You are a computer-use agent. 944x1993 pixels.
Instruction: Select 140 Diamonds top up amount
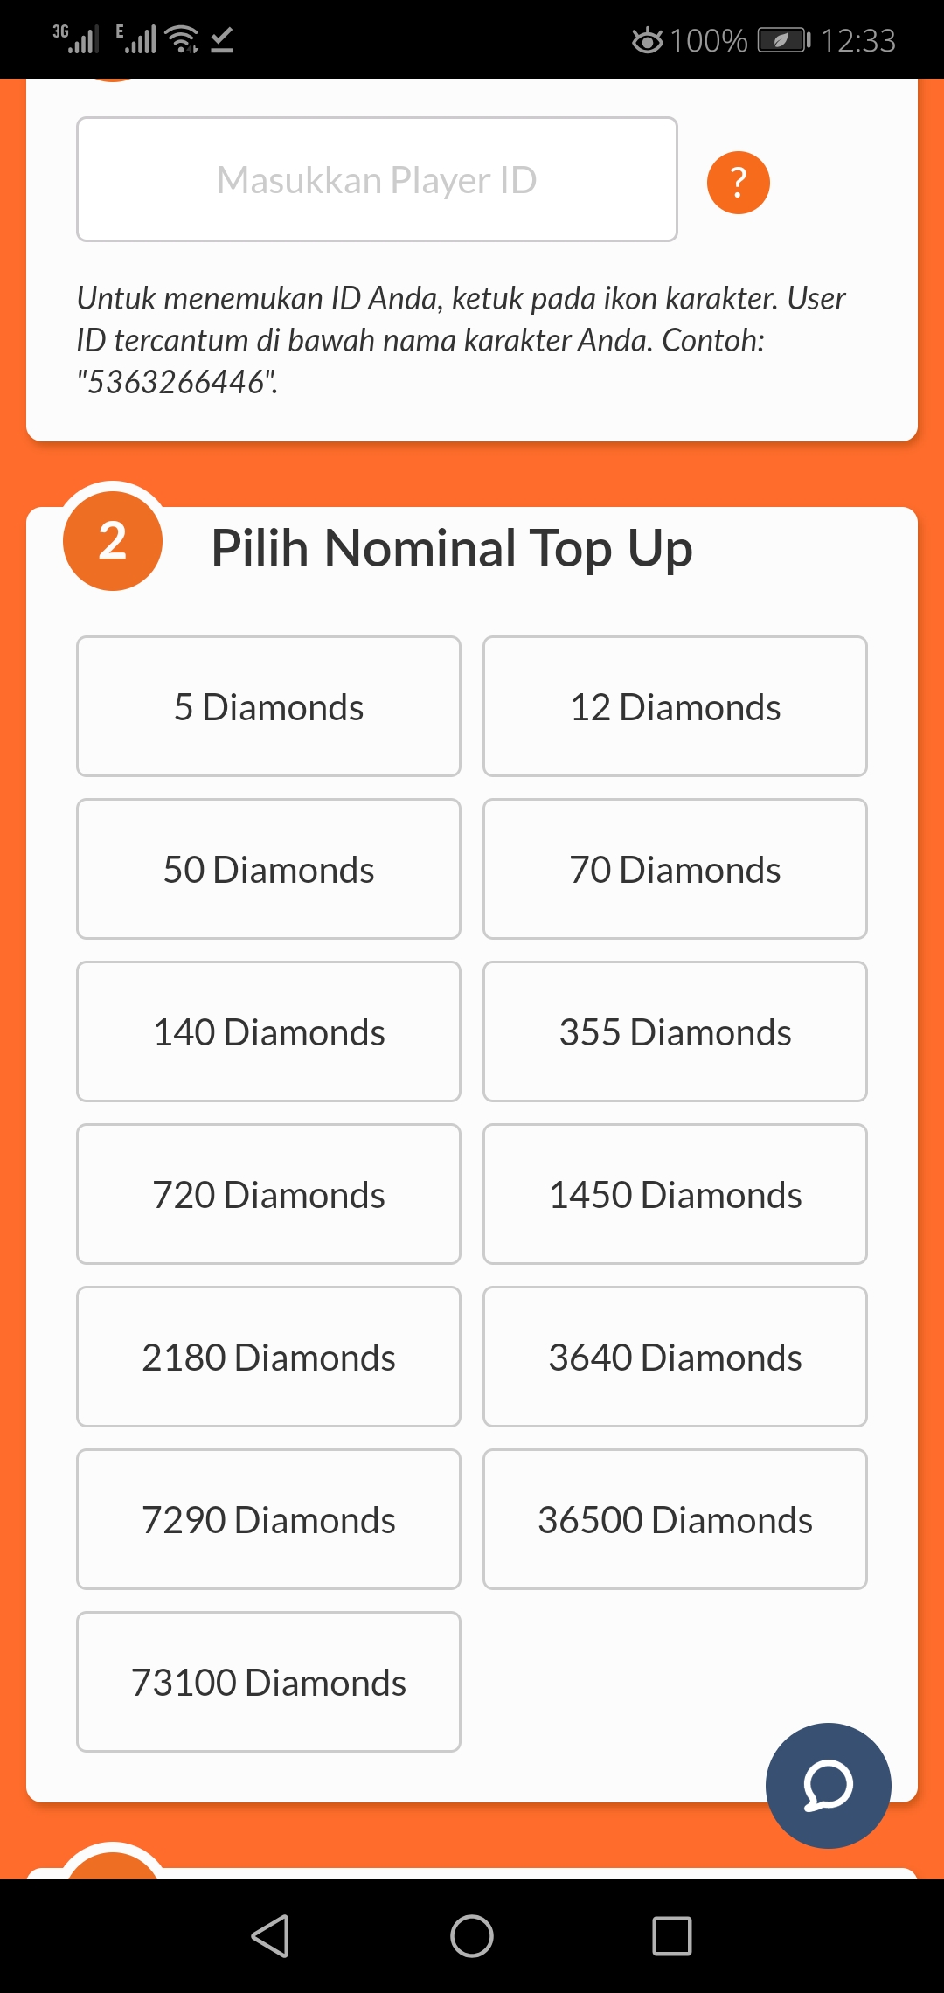[x=268, y=1031]
